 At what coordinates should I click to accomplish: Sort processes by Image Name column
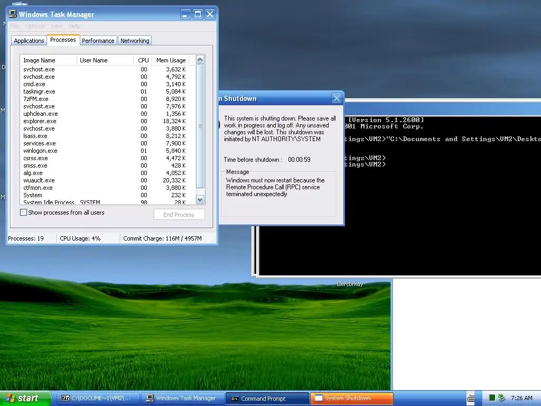pyautogui.click(x=48, y=60)
